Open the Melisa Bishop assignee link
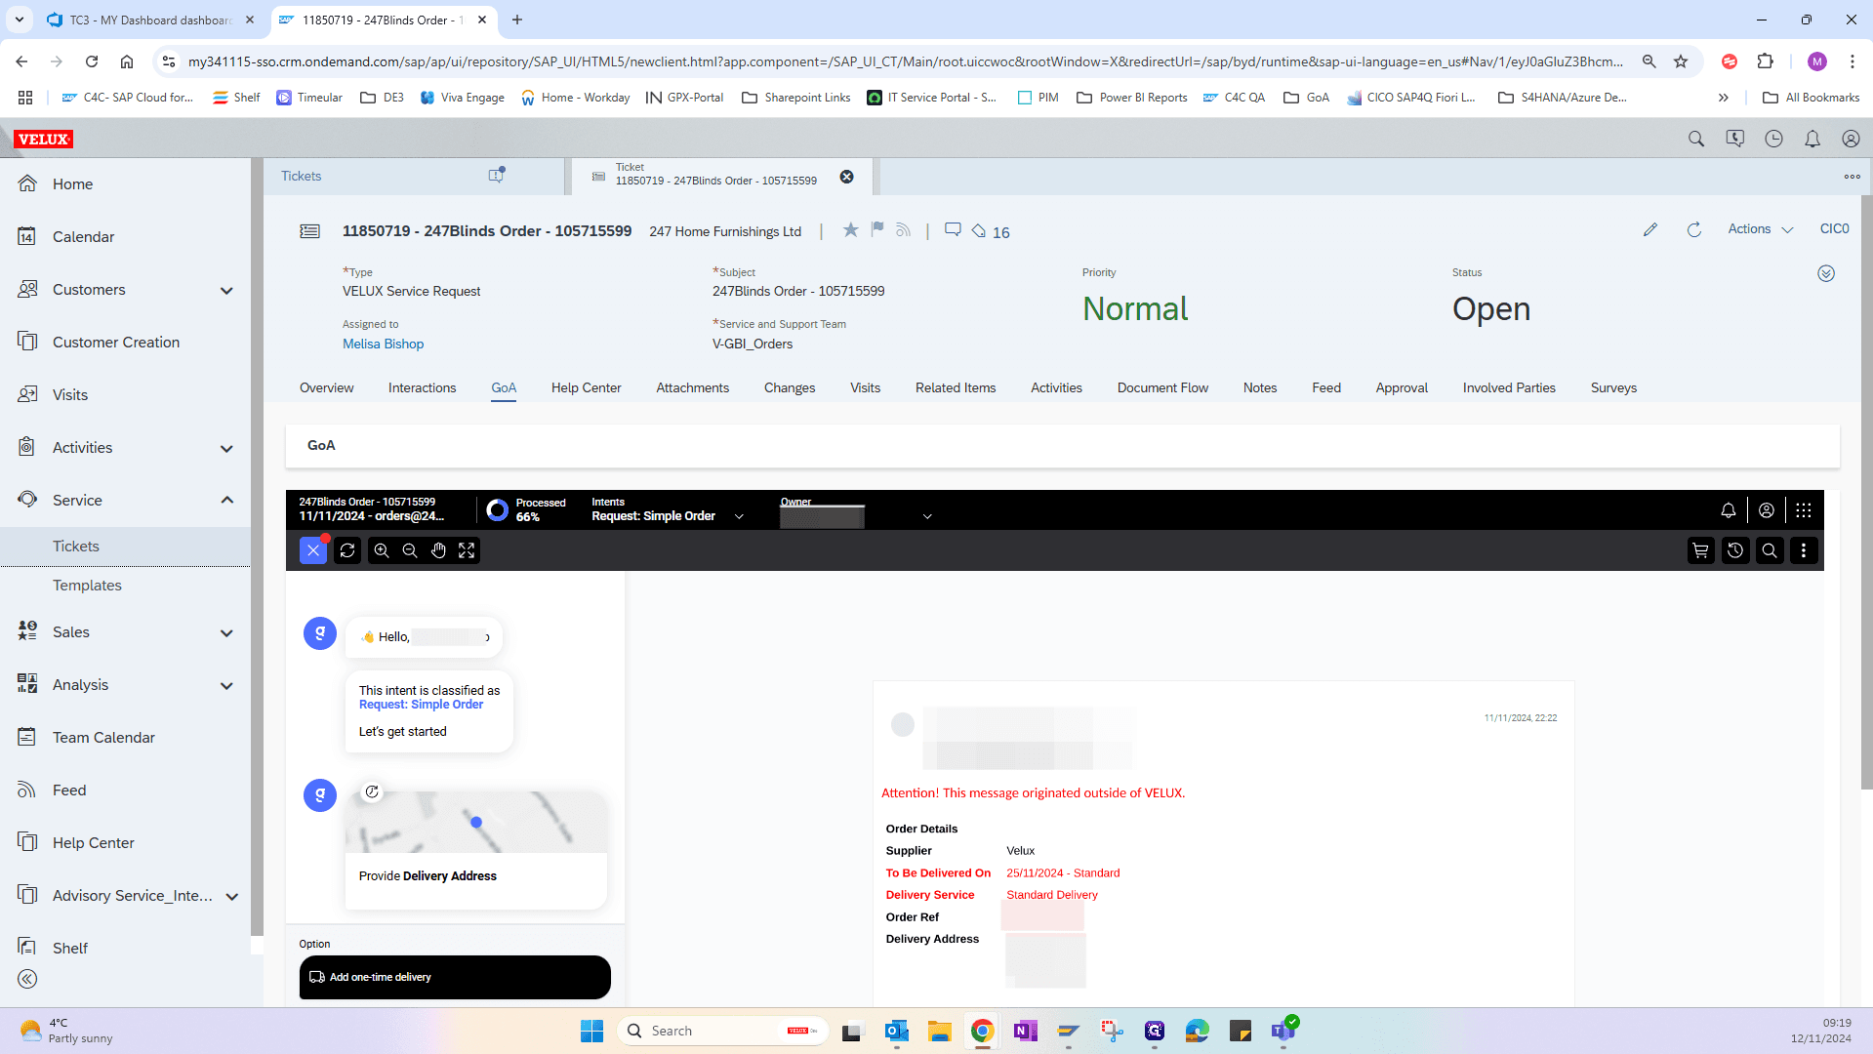 [x=383, y=345]
